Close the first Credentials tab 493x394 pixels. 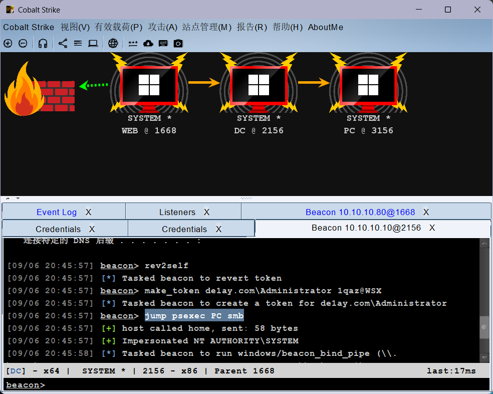tap(92, 229)
